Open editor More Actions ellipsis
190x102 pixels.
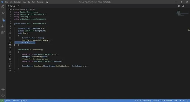(x=187, y=6)
